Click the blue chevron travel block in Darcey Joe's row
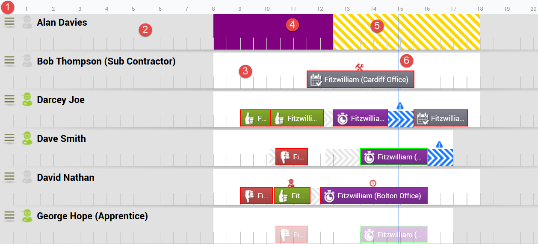The image size is (538, 244). [401, 118]
